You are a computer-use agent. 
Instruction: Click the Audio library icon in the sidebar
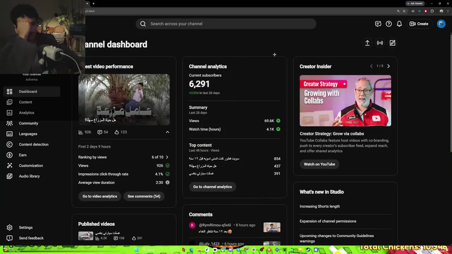coord(10,176)
